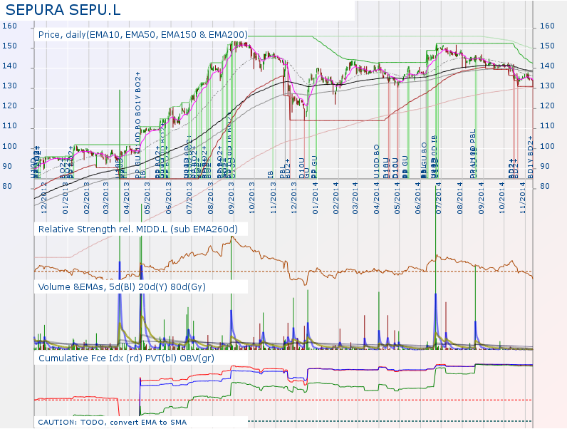
Task: Select the 07/2013 date label
Action: pos(189,198)
